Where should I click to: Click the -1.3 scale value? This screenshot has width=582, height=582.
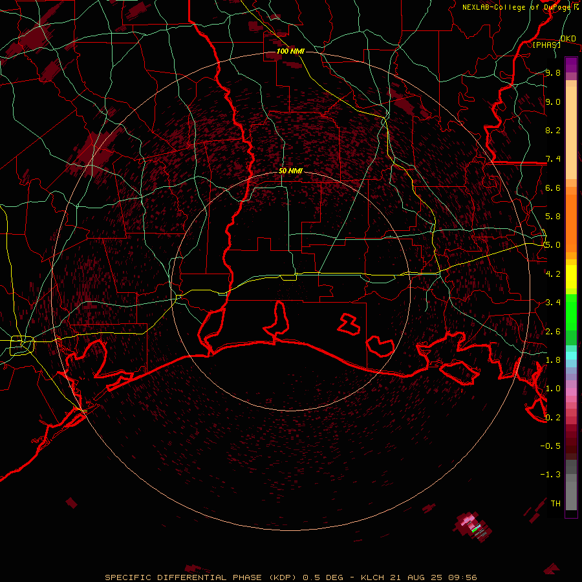pos(550,475)
